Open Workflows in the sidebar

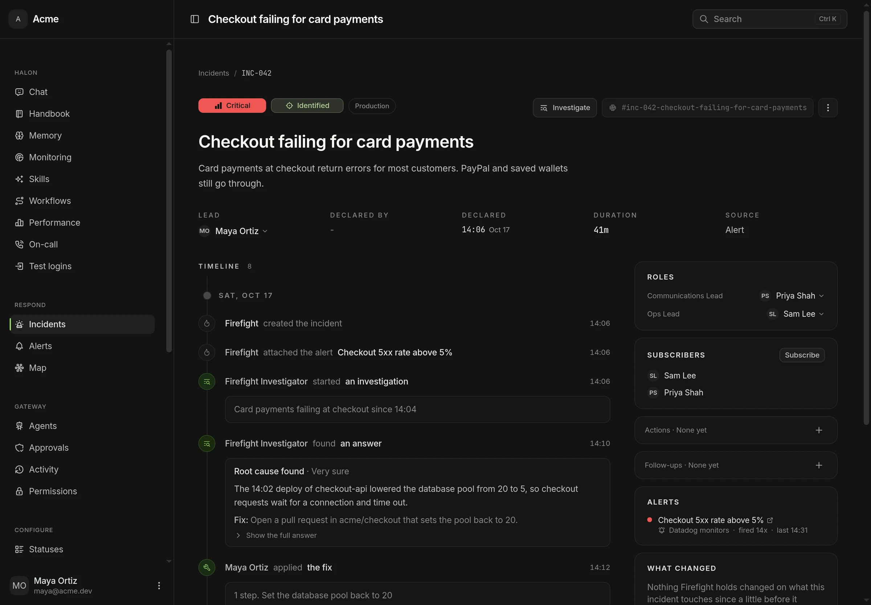[x=82, y=201]
